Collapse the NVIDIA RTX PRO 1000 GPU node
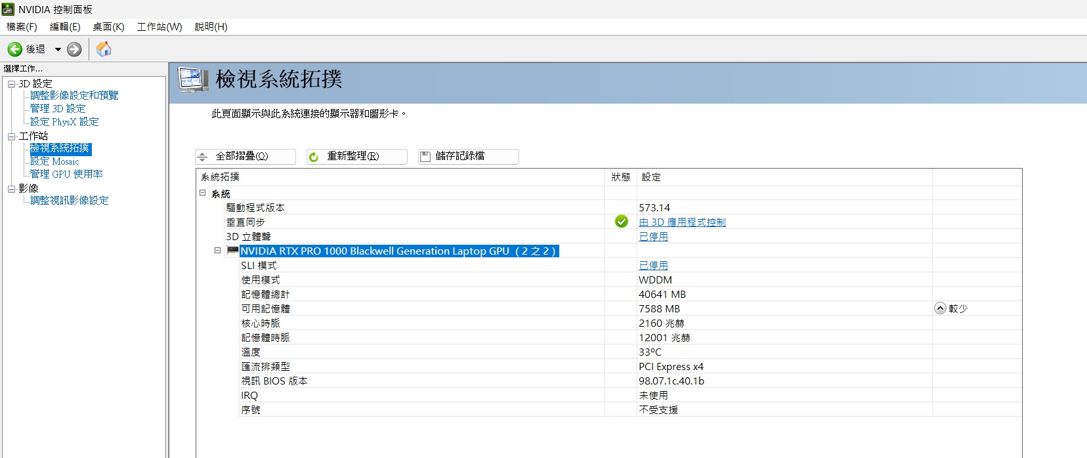 point(217,251)
